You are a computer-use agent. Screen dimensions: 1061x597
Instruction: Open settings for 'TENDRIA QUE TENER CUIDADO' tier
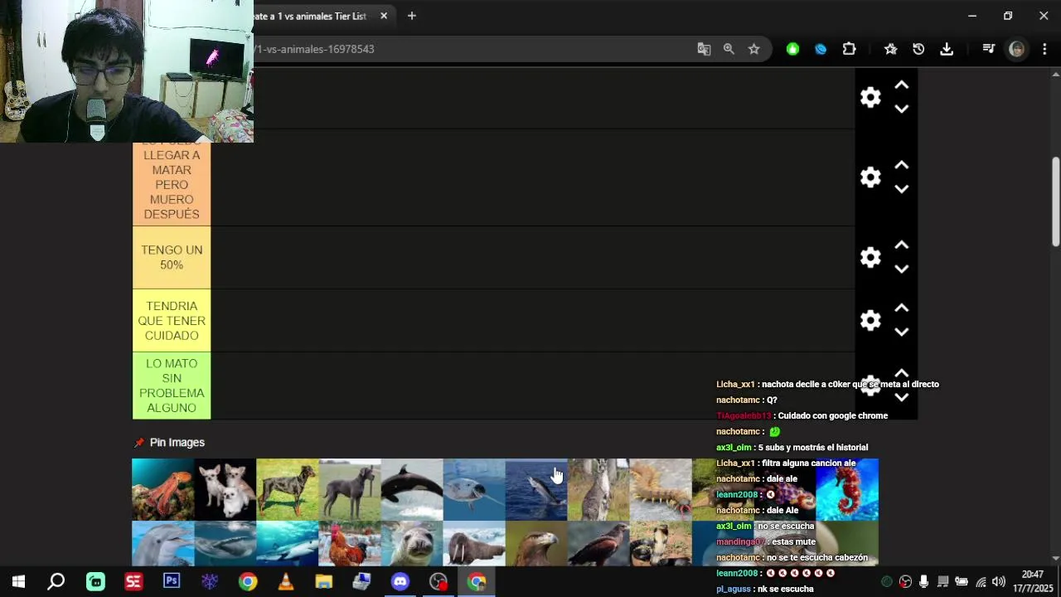870,320
